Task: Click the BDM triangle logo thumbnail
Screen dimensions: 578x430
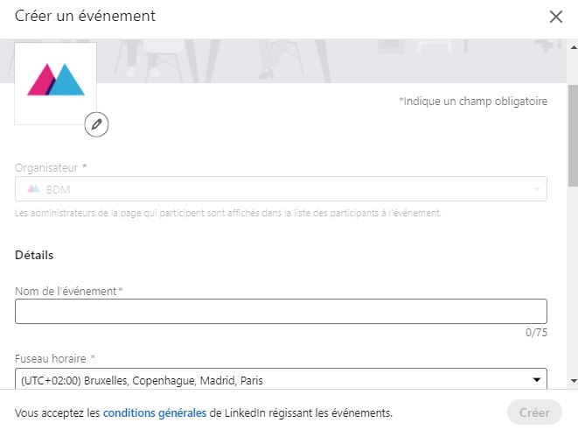Action: [x=56, y=83]
